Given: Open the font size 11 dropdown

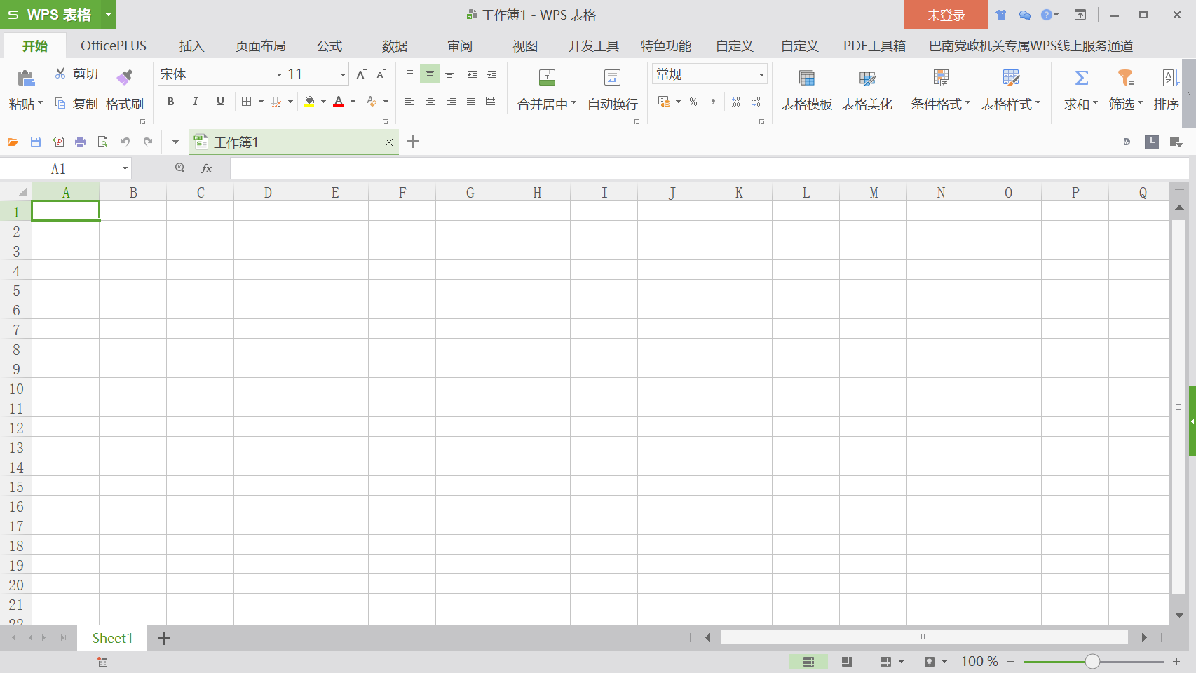Looking at the screenshot, I should point(343,74).
